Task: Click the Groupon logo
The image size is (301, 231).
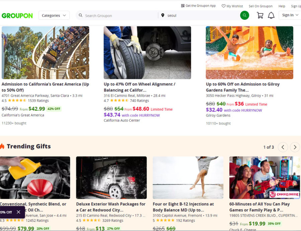Action: [17, 16]
